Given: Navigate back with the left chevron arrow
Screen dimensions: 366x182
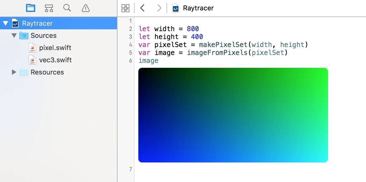Looking at the screenshot, I should point(142,8).
